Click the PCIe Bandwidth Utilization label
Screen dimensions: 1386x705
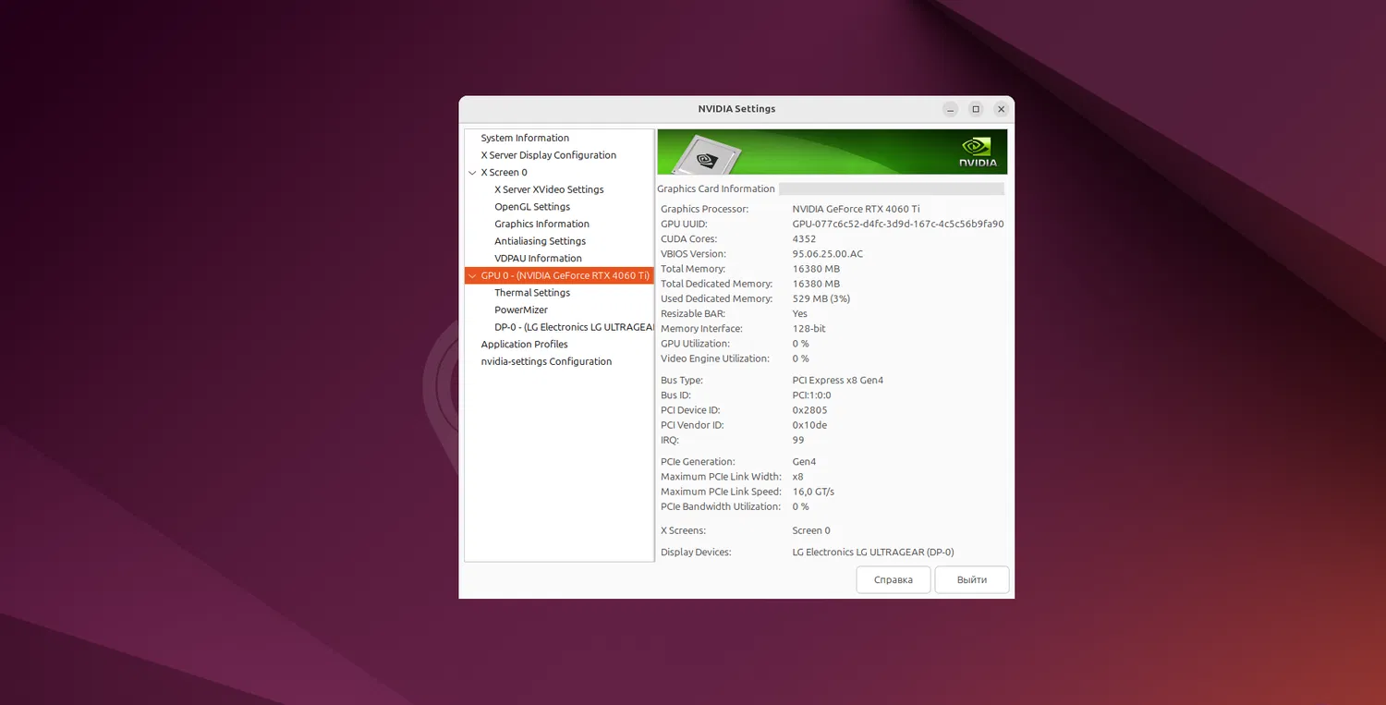click(720, 506)
